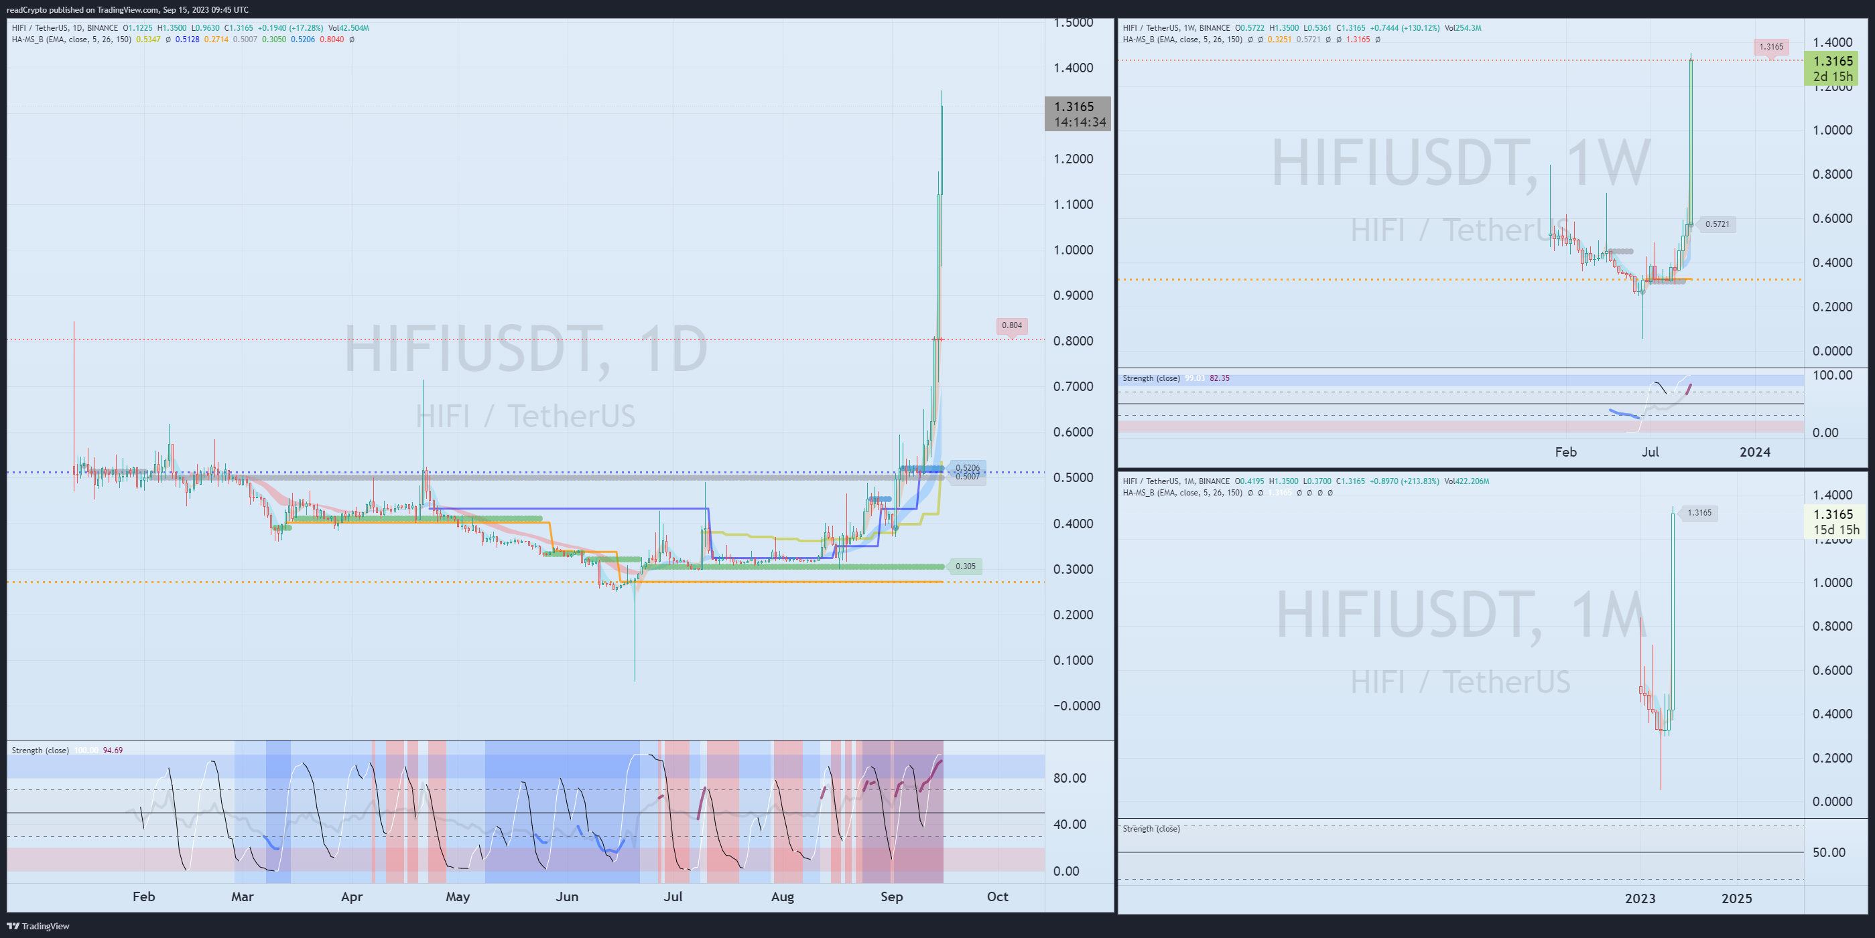The image size is (1875, 938).
Task: Click the 'Sep' label on the daily time axis
Action: point(892,896)
